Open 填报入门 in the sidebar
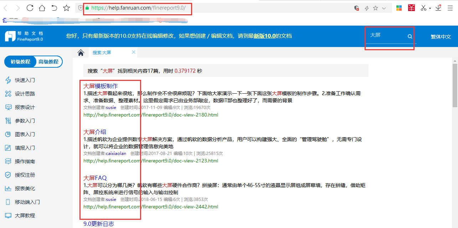The height and width of the screenshot is (228, 458). point(25,148)
